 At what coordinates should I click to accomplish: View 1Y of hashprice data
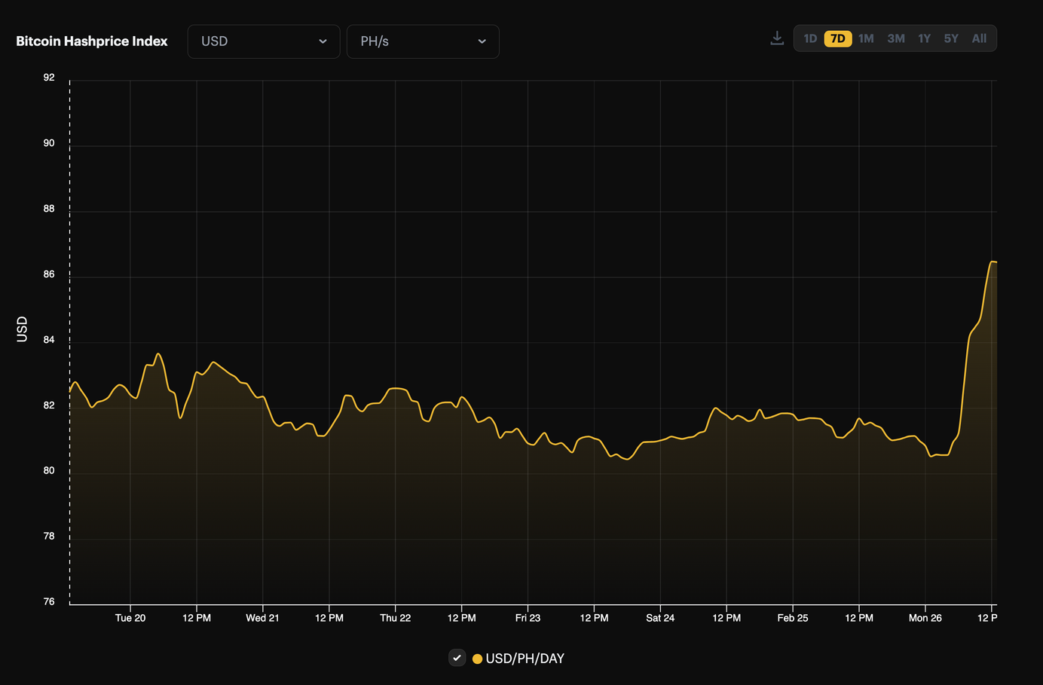(924, 38)
